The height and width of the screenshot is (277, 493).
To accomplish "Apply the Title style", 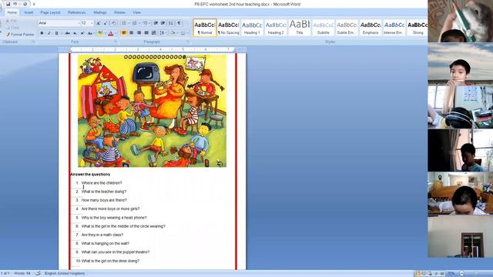I will click(x=300, y=28).
